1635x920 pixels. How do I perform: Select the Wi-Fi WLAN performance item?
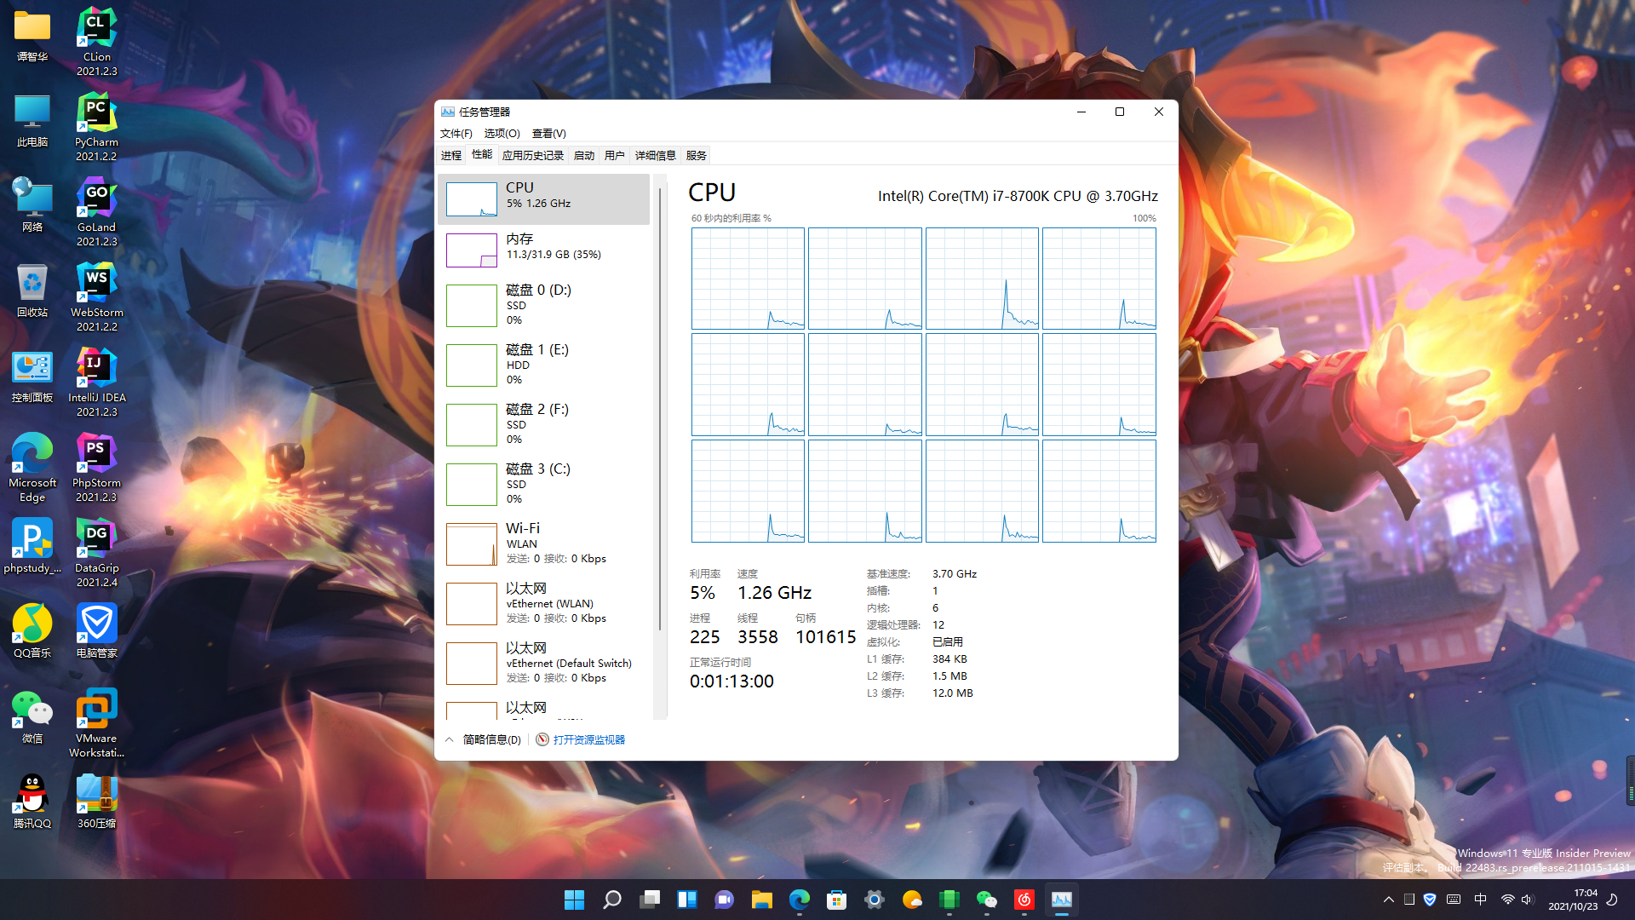(543, 543)
